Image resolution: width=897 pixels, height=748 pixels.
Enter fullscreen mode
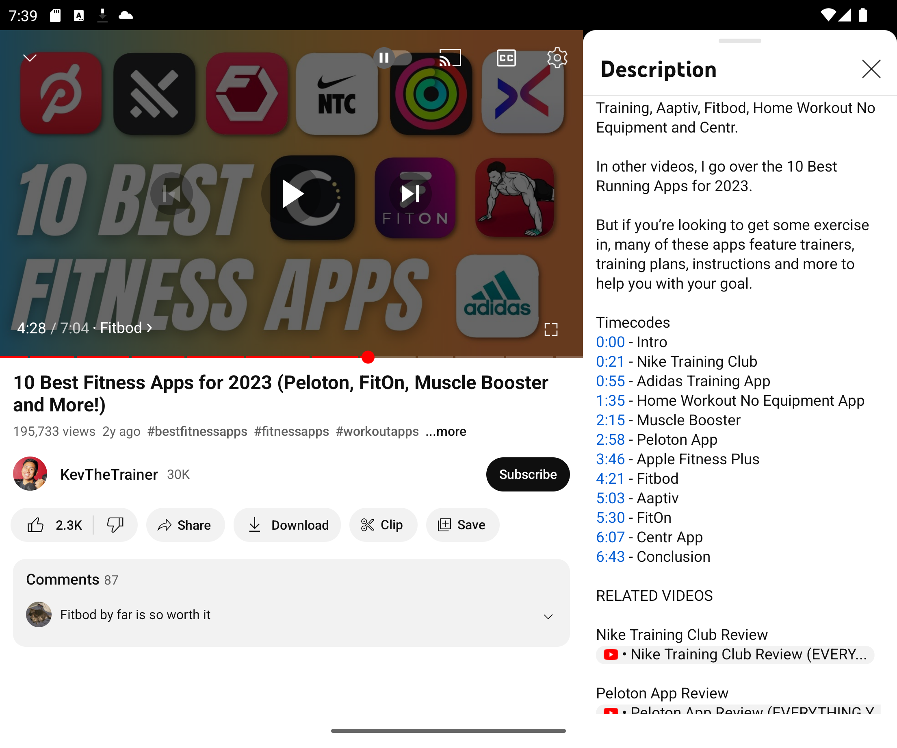[x=551, y=329]
